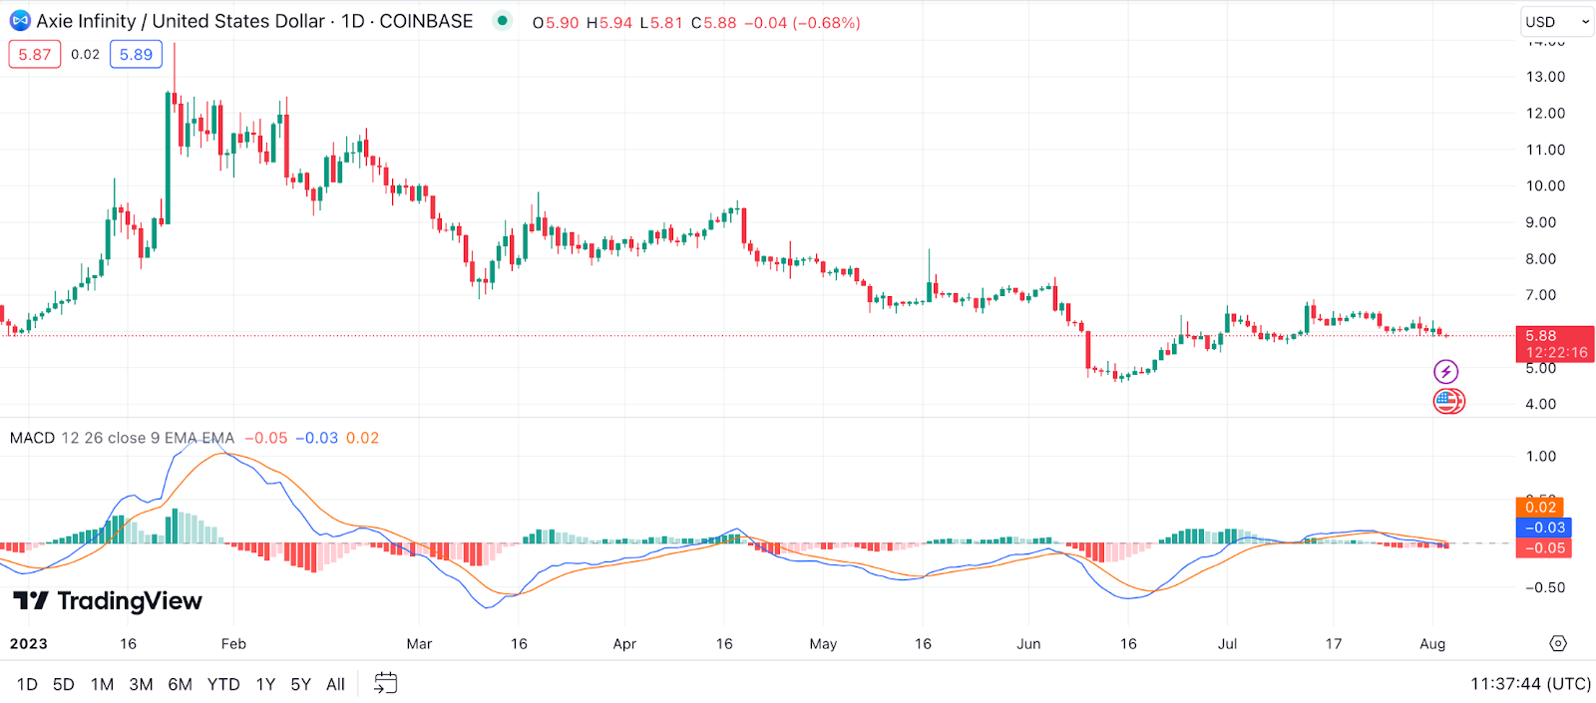Viewport: 1596px width, 703px height.
Task: Click the 4.00 price axis label
Action: 1541,404
